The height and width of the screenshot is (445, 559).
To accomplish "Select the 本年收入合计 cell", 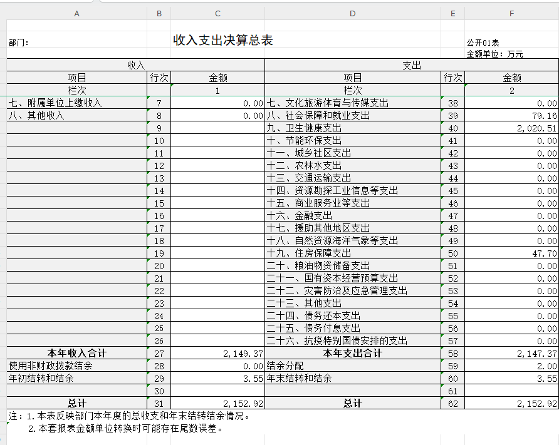I will [x=76, y=353].
